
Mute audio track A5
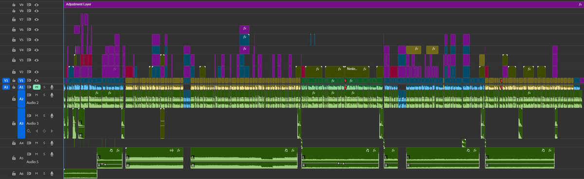[x=37, y=154]
